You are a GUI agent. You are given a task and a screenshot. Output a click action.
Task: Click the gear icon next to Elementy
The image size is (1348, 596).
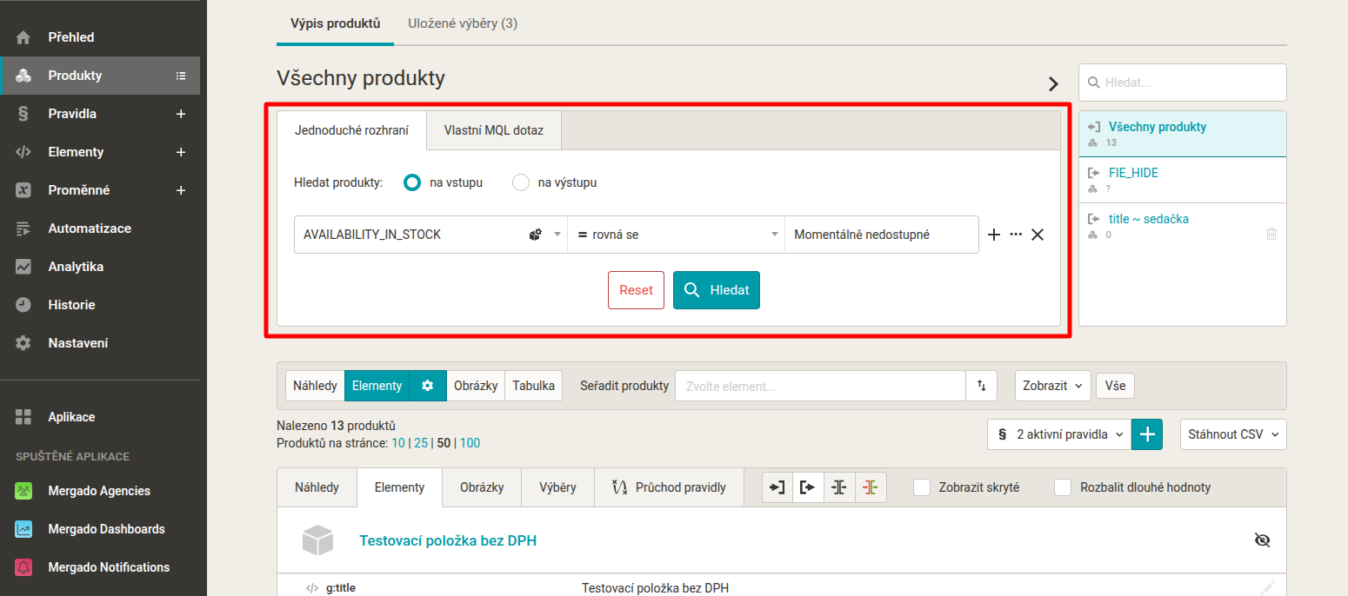[x=427, y=386]
